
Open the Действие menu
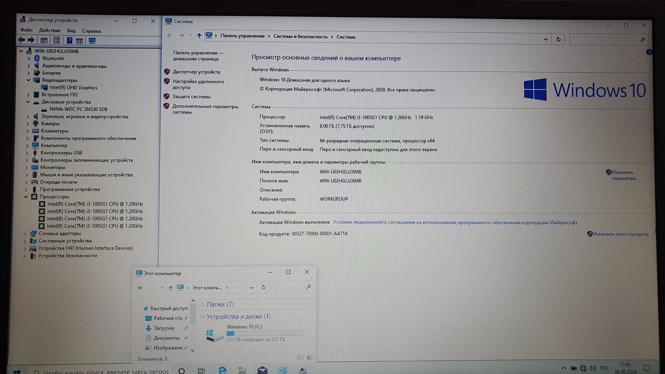pos(50,30)
